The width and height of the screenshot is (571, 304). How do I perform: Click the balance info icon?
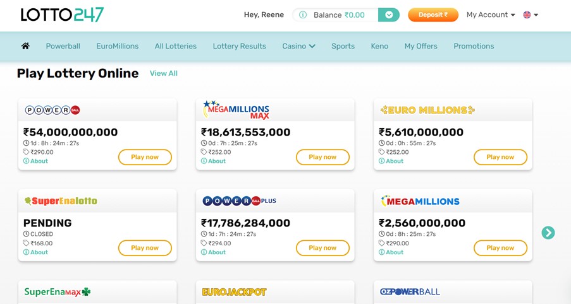click(x=303, y=15)
